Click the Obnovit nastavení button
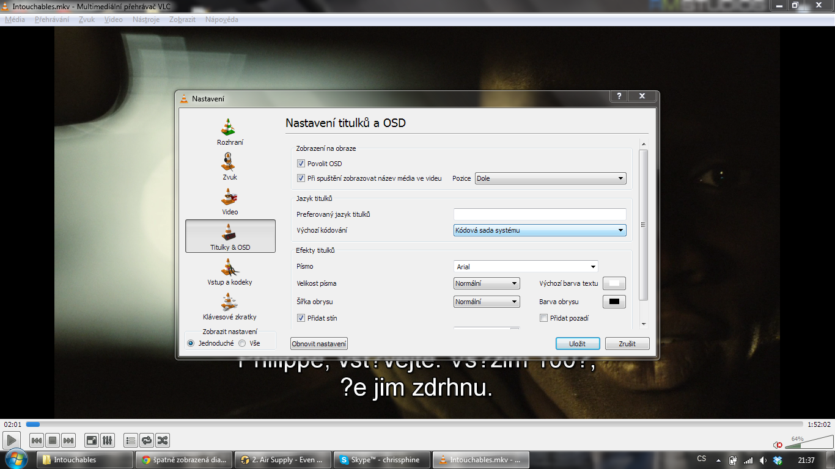Viewport: 835px width, 469px height. [319, 344]
